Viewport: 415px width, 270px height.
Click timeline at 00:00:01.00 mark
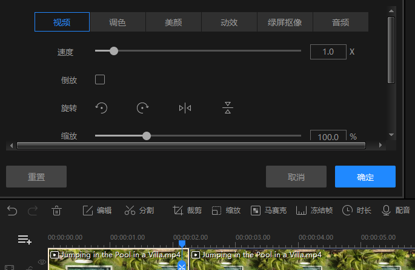tap(128, 237)
